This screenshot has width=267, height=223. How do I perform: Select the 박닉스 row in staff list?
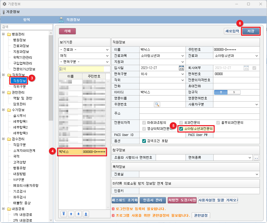(82, 152)
